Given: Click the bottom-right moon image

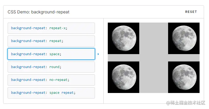Looking at the screenshot, I should pyautogui.click(x=184, y=77).
